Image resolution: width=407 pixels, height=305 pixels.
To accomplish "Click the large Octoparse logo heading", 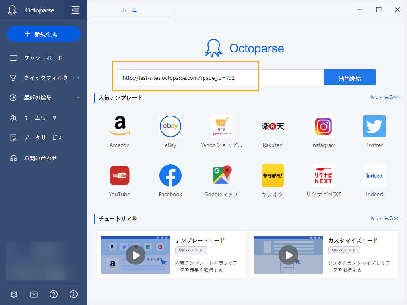I will tap(244, 48).
